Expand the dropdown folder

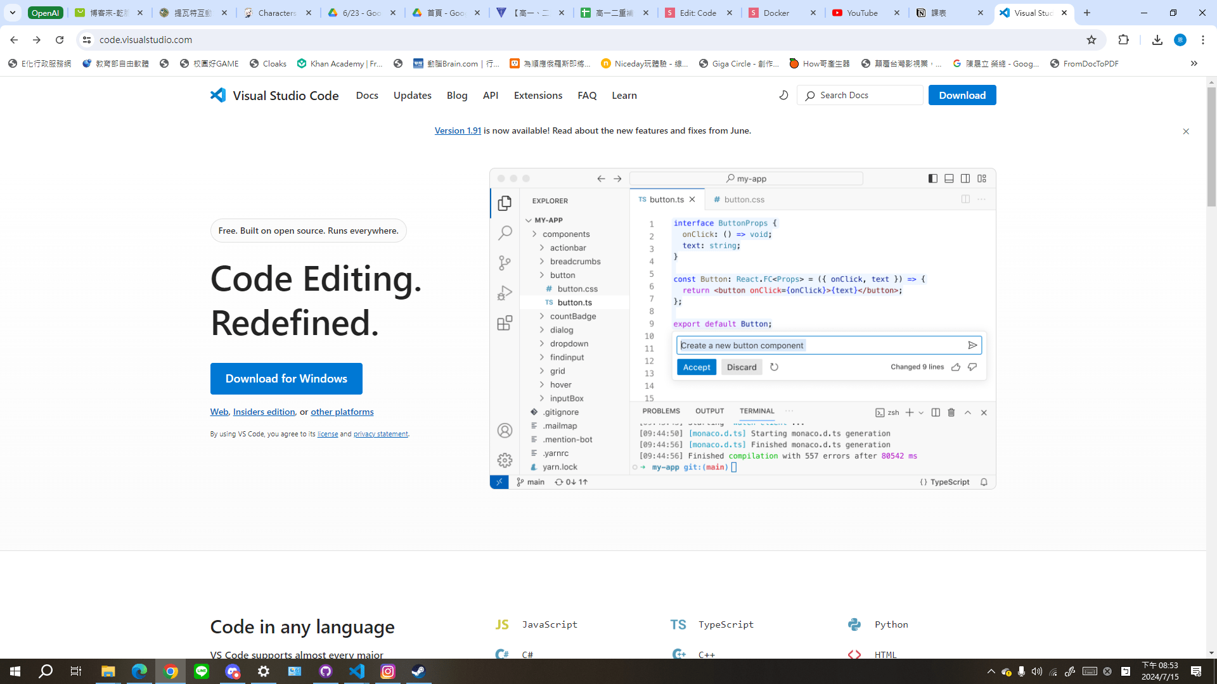coord(542,344)
